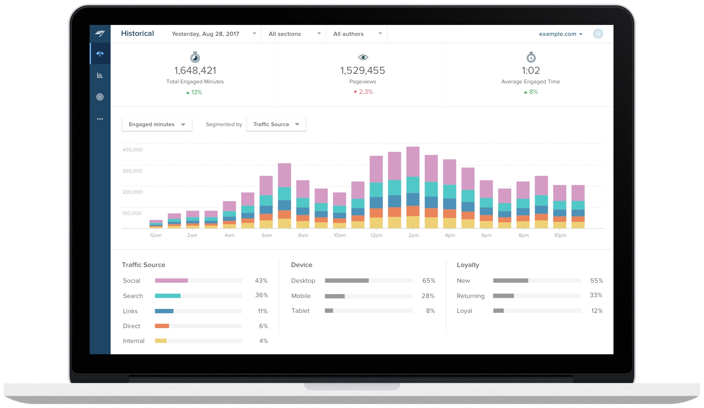The height and width of the screenshot is (408, 704).
Task: Open the three-dots more menu
Action: pos(100,119)
